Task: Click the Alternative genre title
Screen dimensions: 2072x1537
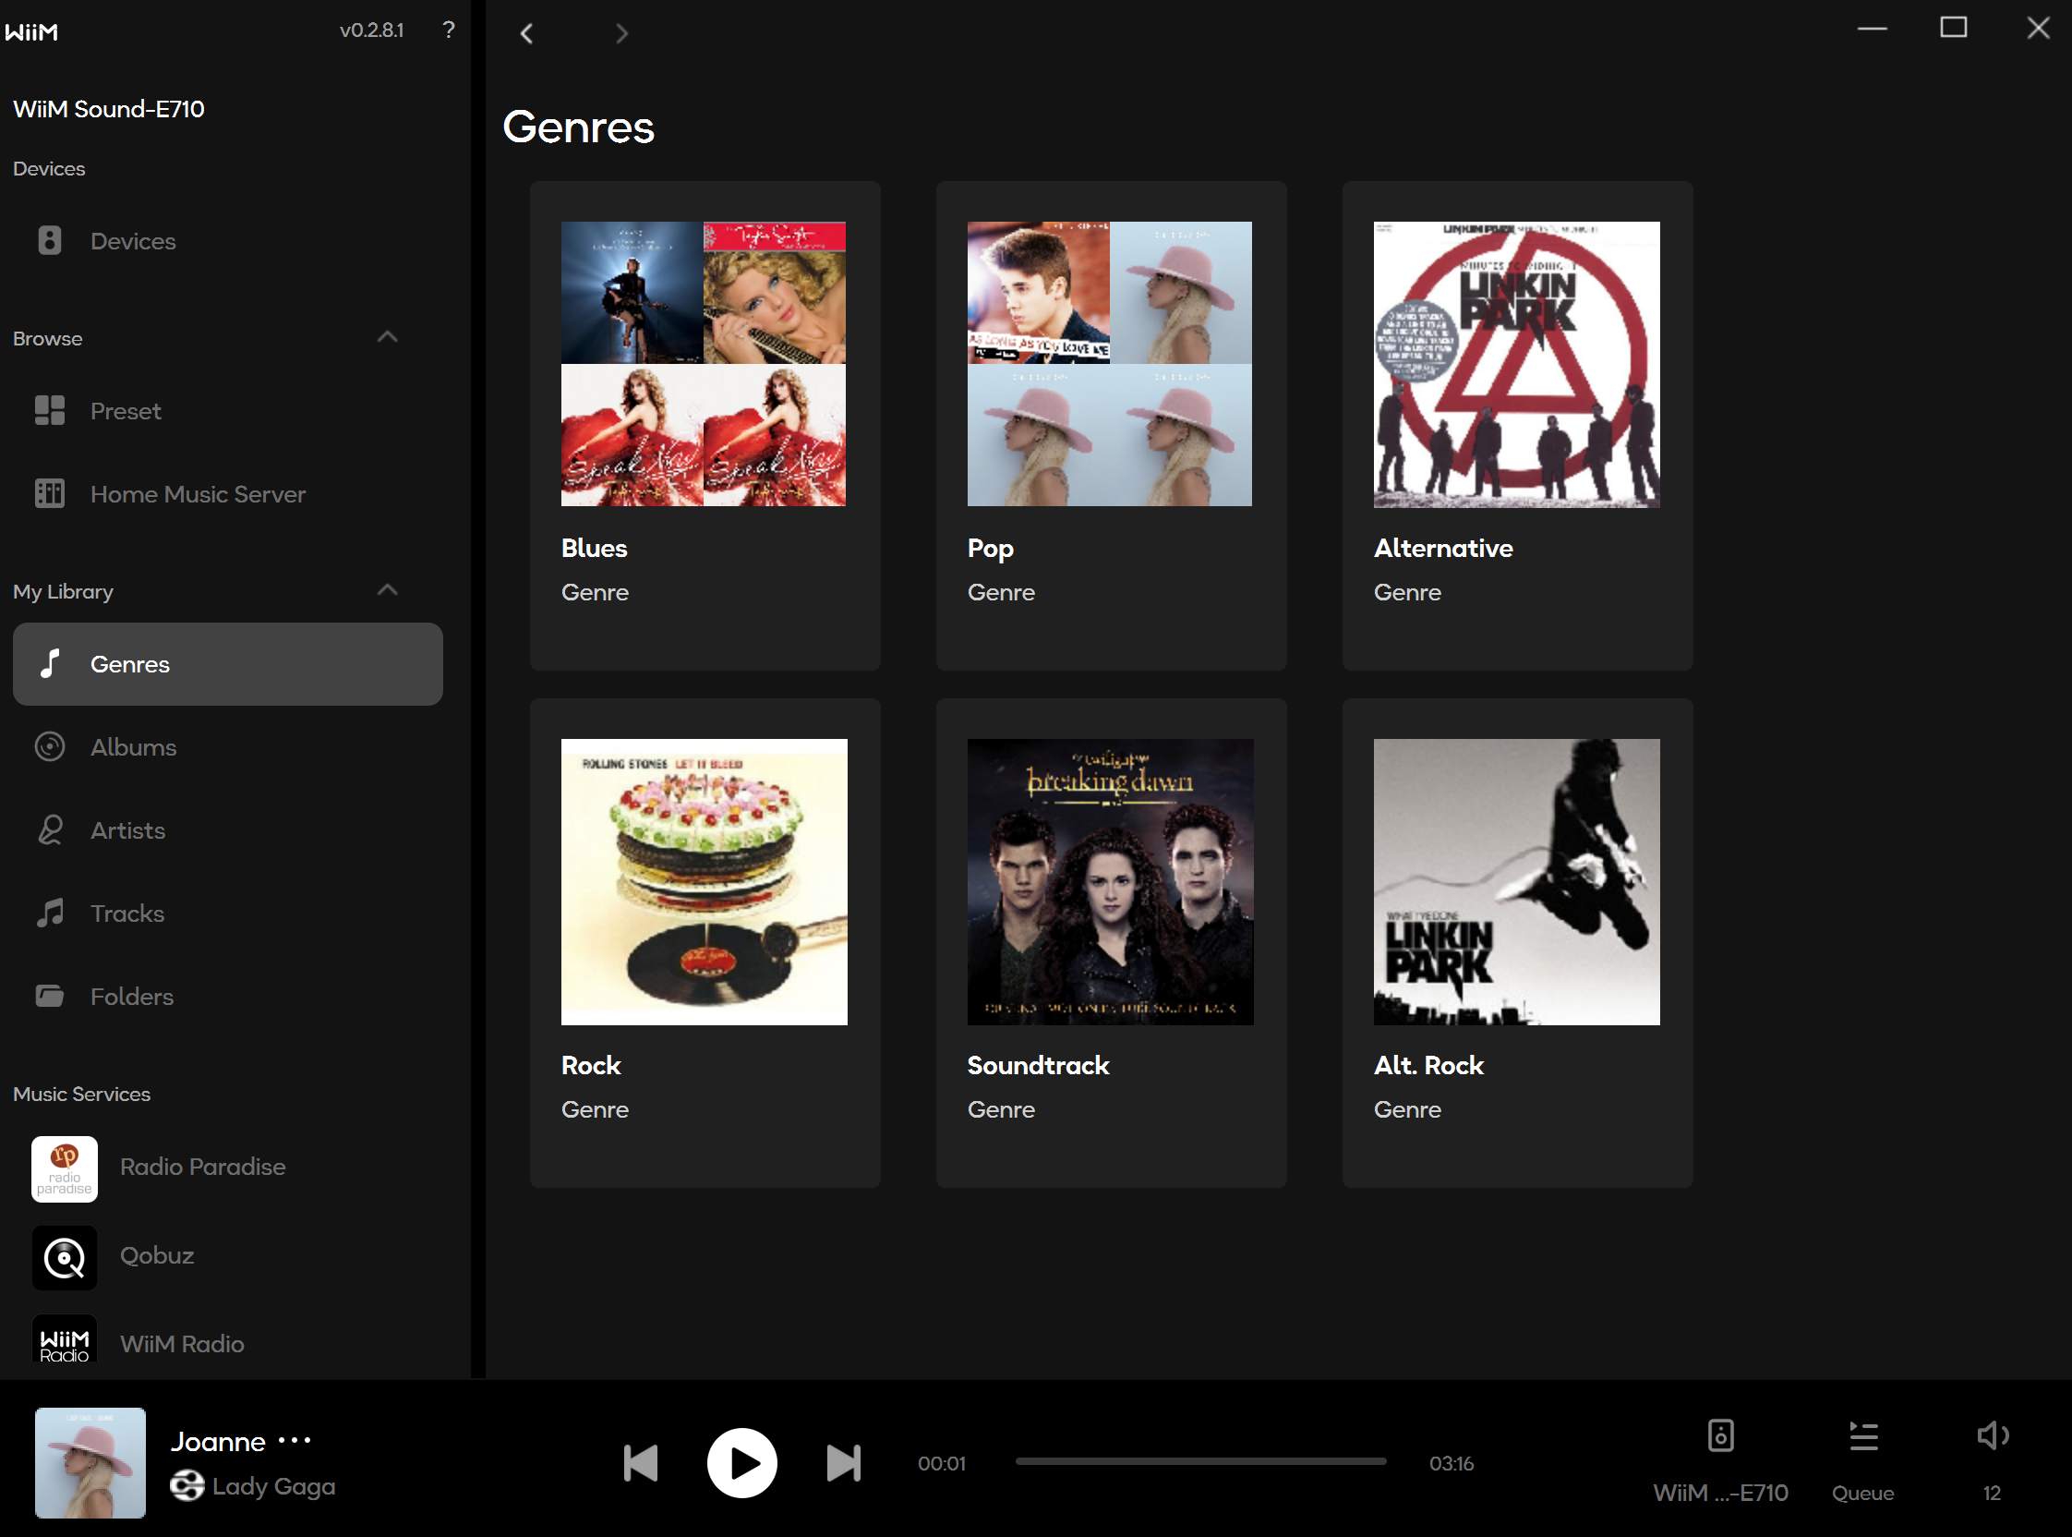Action: coord(1443,548)
